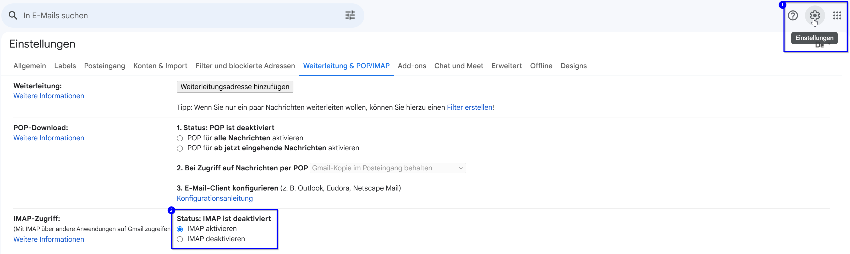850x254 pixels.
Task: Click Weitere Informationen under IMAP-Zugriff
Action: tap(49, 240)
